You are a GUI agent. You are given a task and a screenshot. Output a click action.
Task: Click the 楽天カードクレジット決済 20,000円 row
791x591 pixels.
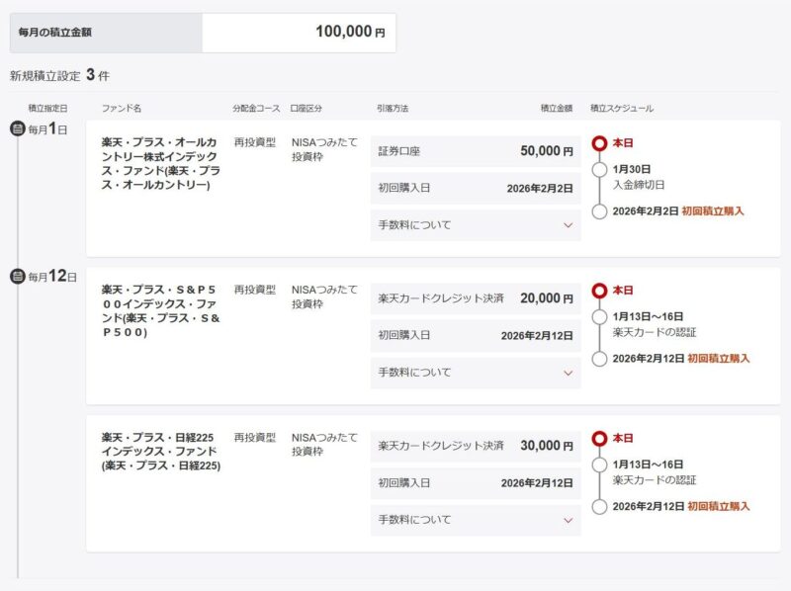coord(475,298)
